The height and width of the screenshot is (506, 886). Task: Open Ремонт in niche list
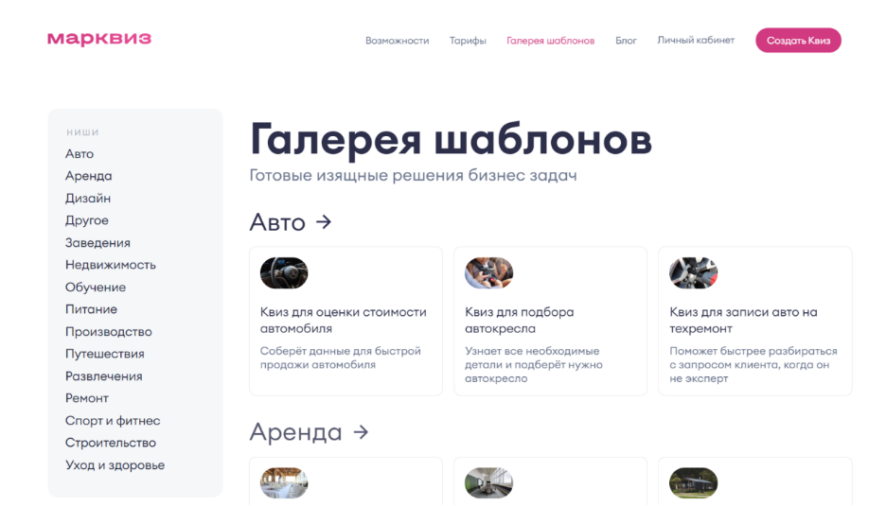coord(87,398)
